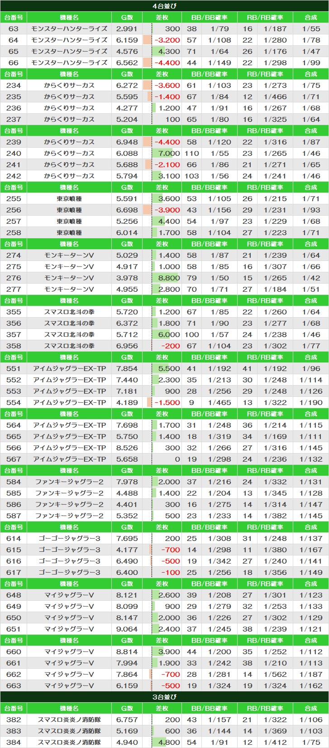Screen dimensions: 329x748
Task: Select 1/210 RB probability in row 661
Action: (275, 663)
